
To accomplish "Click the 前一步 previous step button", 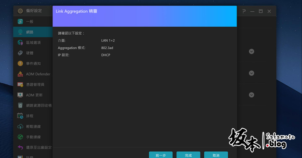I will [161, 155].
